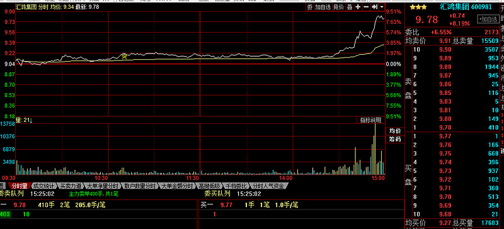The image size is (504, 229).
Task: Click the 委卖队列 header label
Action: point(12,194)
